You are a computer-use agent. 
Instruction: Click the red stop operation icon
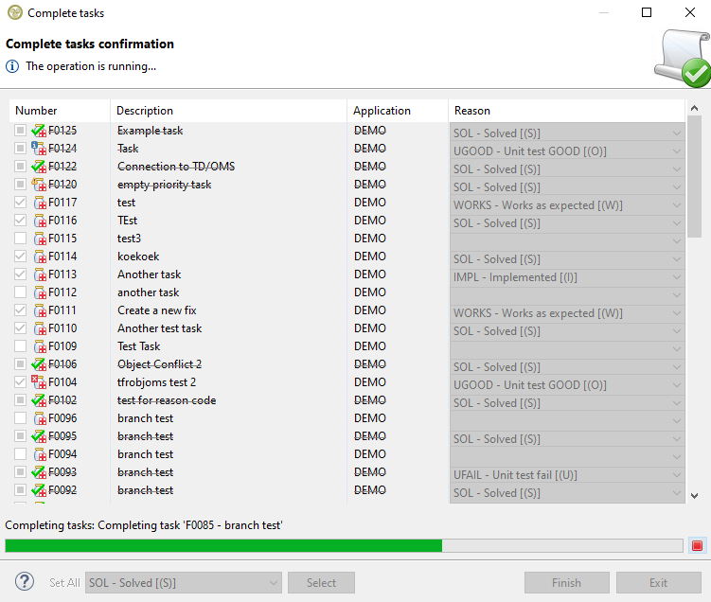[x=697, y=545]
